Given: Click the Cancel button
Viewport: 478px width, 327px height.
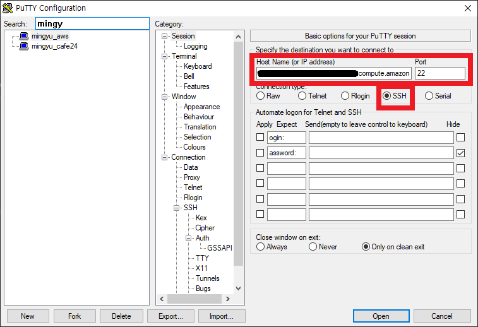Looking at the screenshot, I should [442, 316].
